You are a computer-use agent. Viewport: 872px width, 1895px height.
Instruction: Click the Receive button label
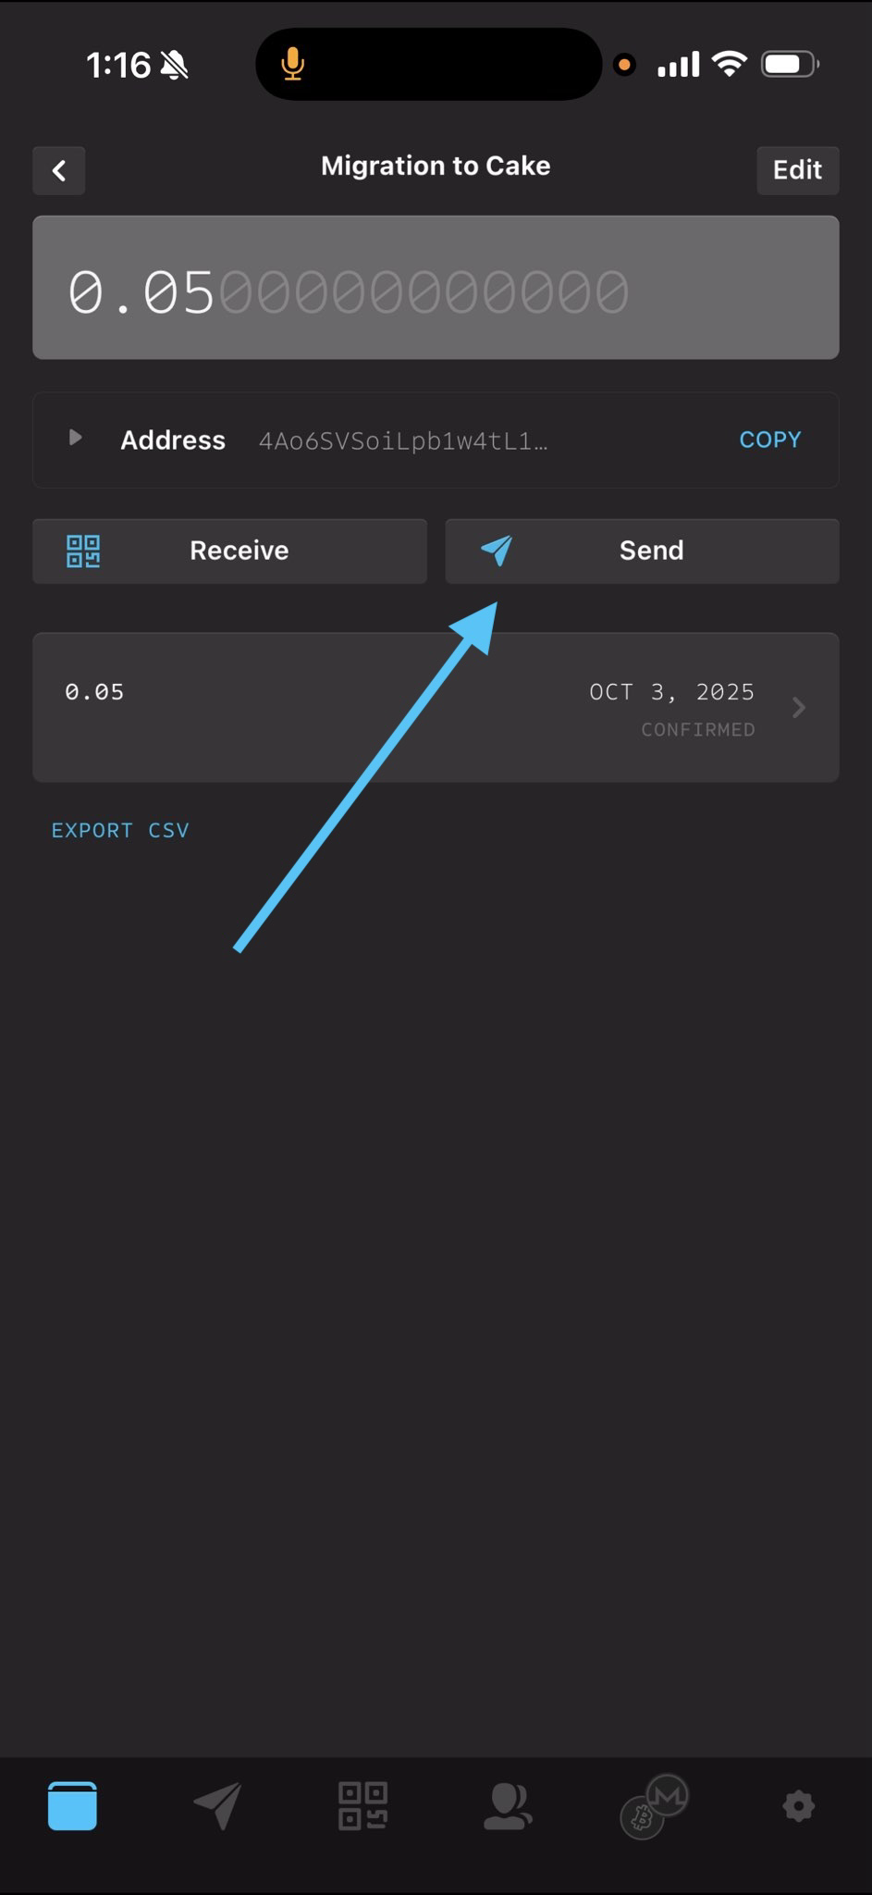point(239,551)
